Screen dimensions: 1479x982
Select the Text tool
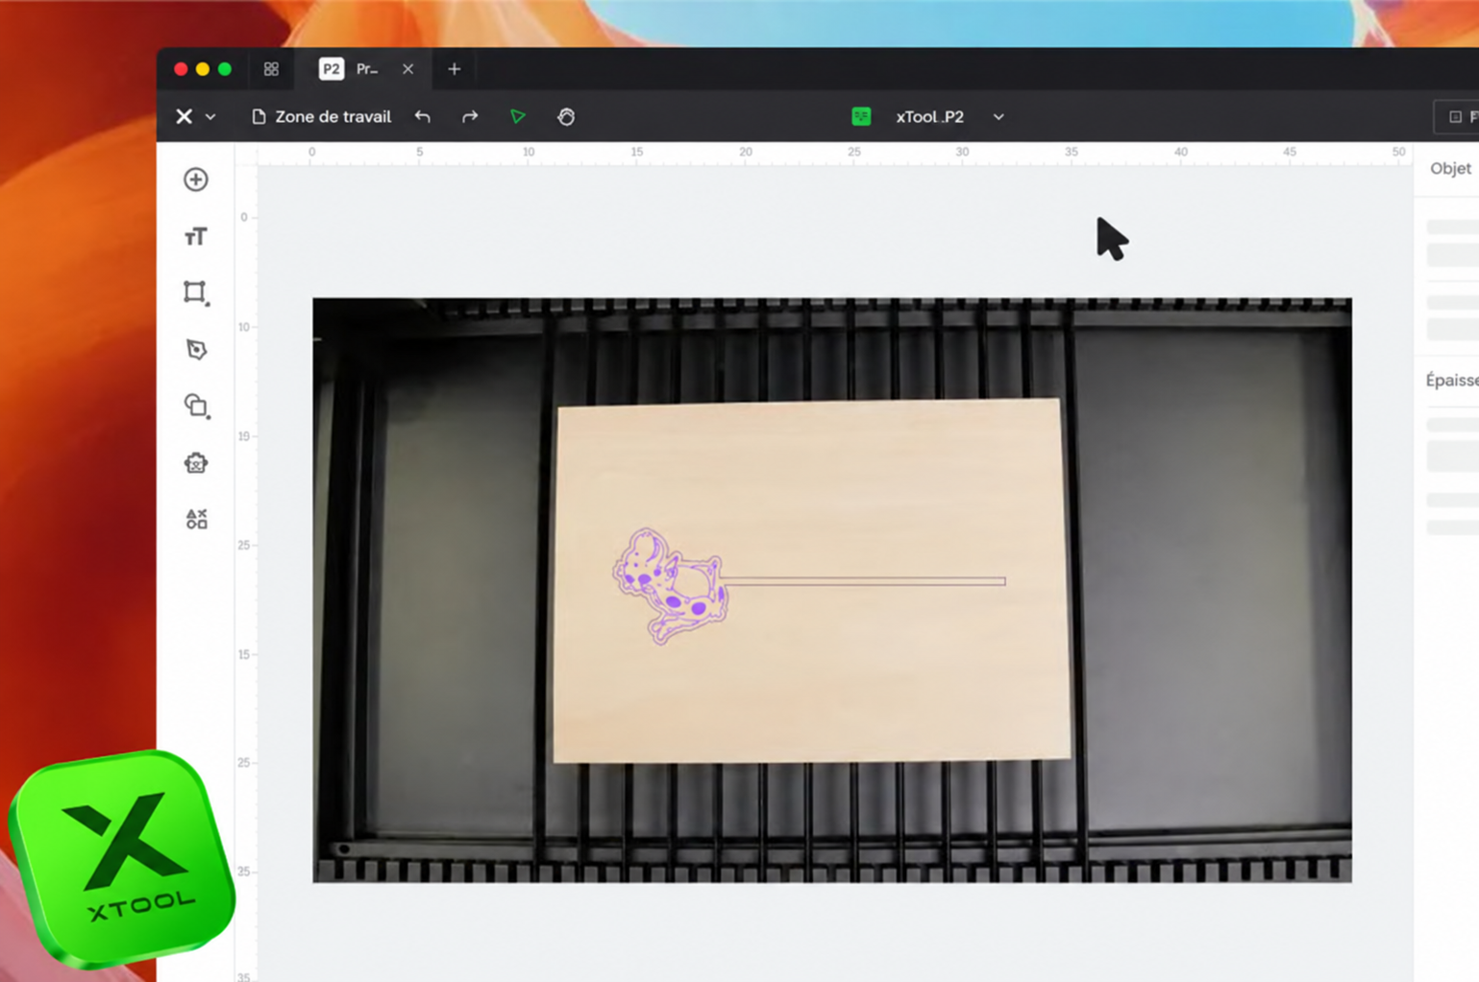(196, 236)
